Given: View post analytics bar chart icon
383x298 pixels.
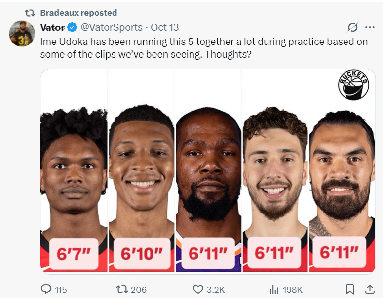Looking at the screenshot, I should [x=274, y=289].
